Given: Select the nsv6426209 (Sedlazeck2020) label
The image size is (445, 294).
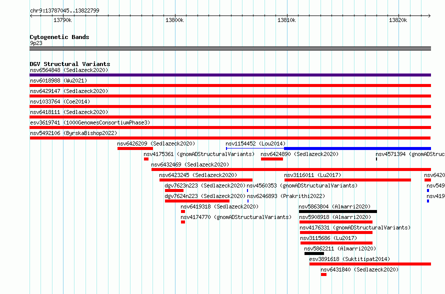Looking at the screenshot, I should (156, 143).
